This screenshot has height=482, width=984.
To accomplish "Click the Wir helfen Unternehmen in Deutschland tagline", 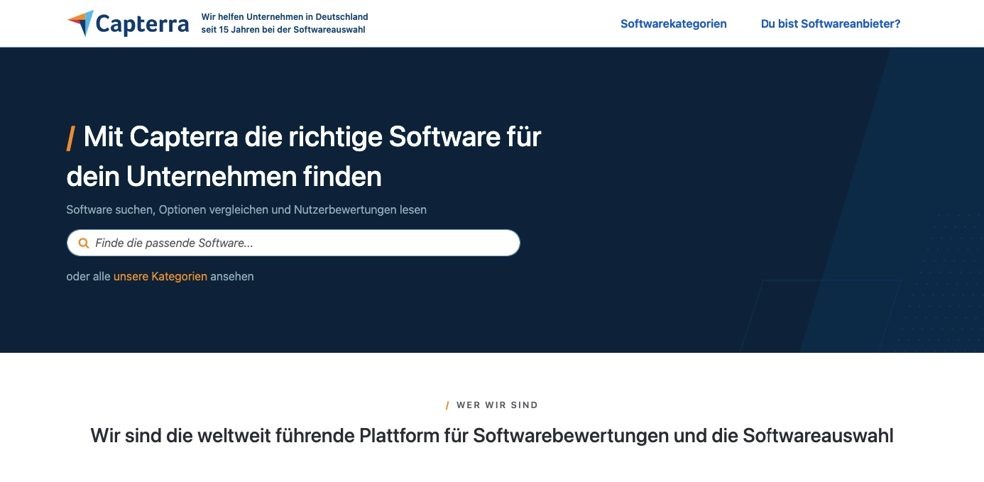I will tap(285, 23).
